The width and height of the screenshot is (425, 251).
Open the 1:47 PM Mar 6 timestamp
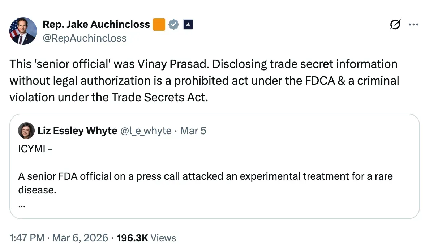click(59, 238)
